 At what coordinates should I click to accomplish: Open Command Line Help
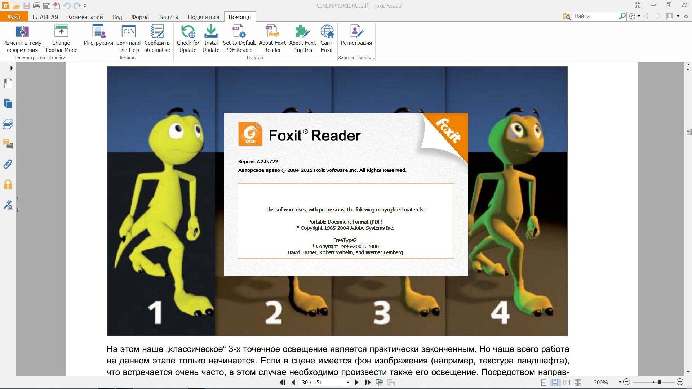128,39
